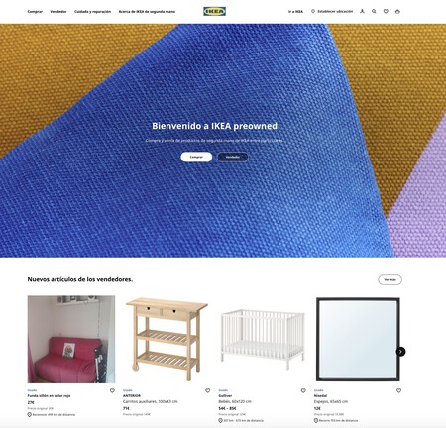Click the IKEA logo
The width and height of the screenshot is (446, 428).
coord(214,11)
